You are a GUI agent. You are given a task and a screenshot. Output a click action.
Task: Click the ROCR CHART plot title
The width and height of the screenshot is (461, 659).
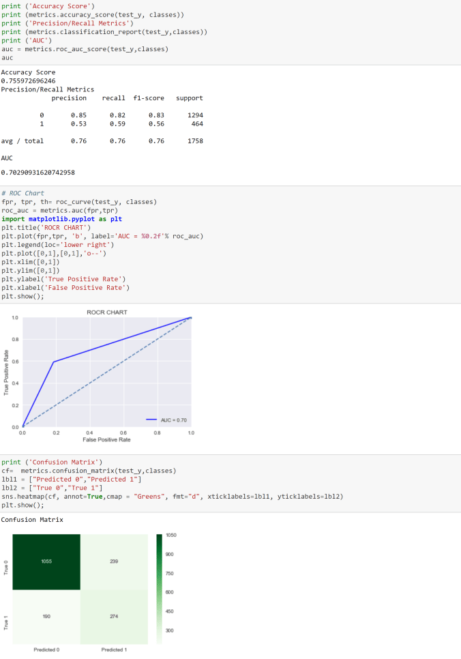pos(107,312)
